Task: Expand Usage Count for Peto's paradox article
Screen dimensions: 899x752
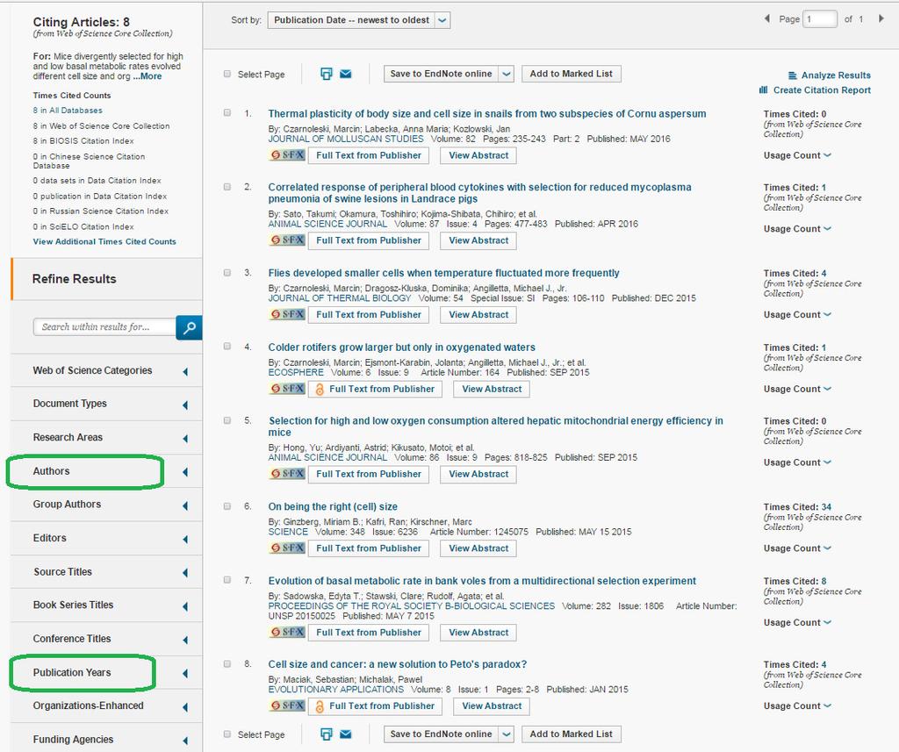Action: point(797,706)
